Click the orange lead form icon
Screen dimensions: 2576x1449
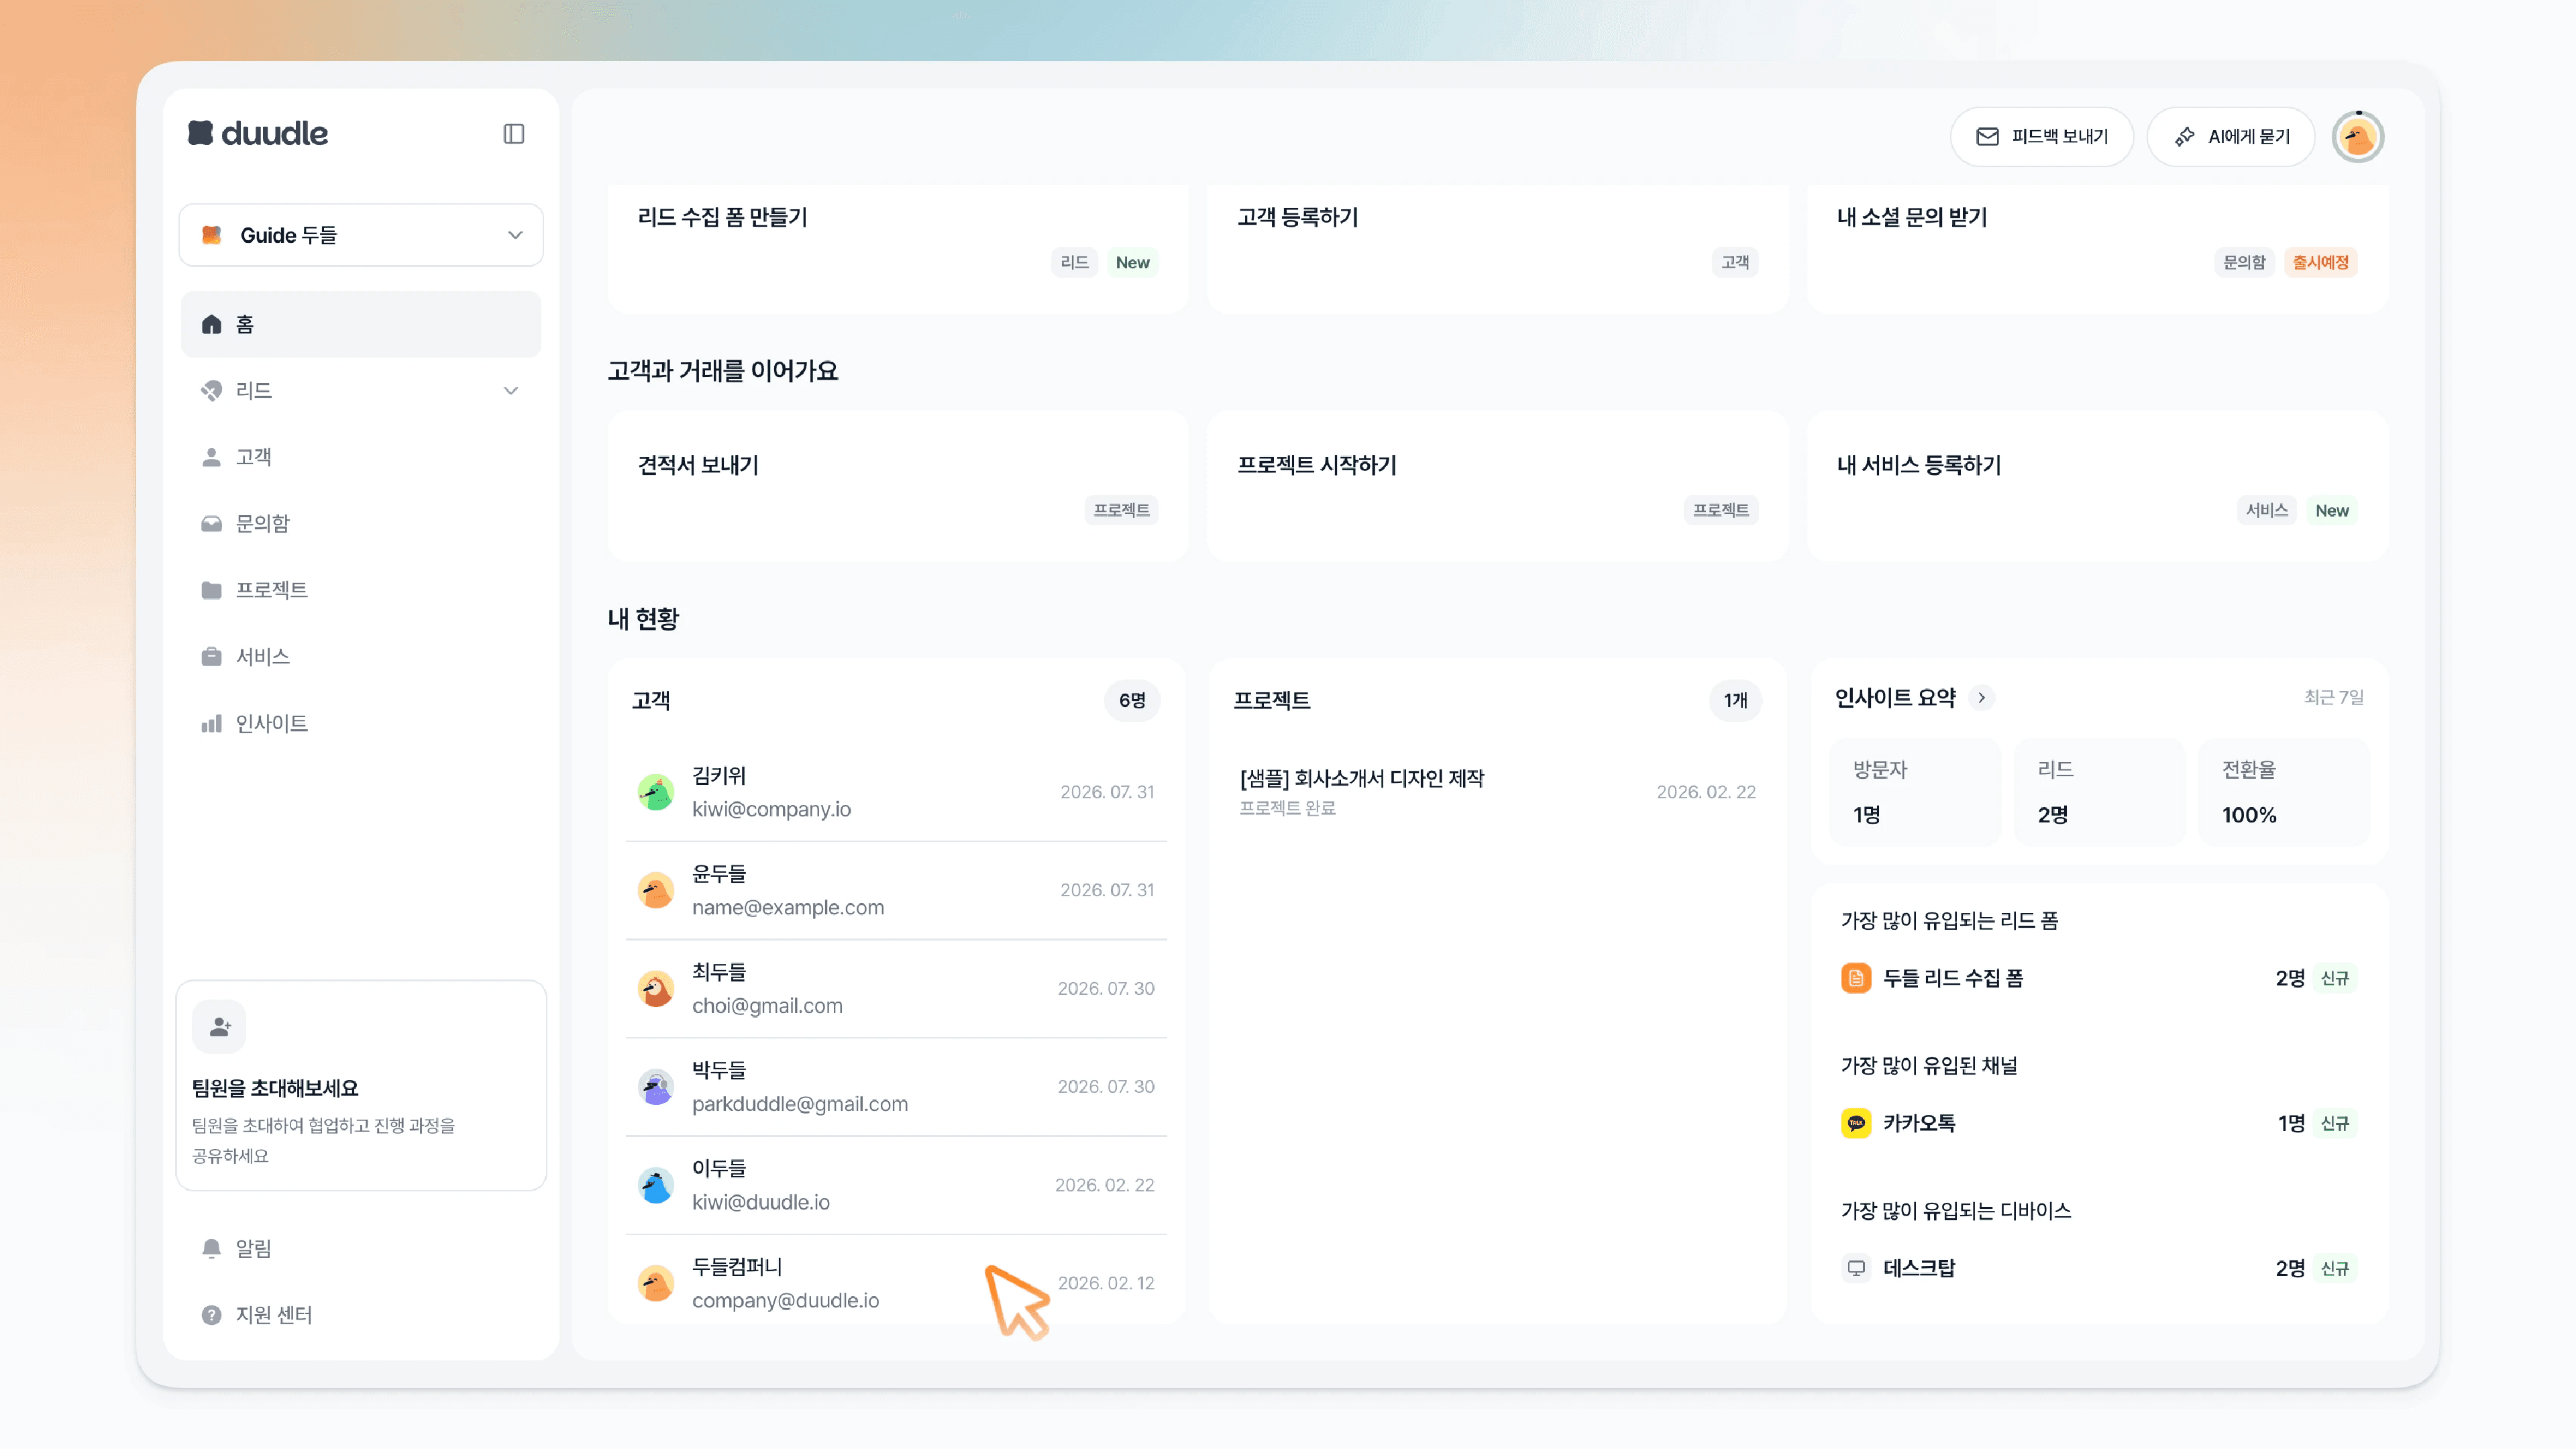(1856, 978)
